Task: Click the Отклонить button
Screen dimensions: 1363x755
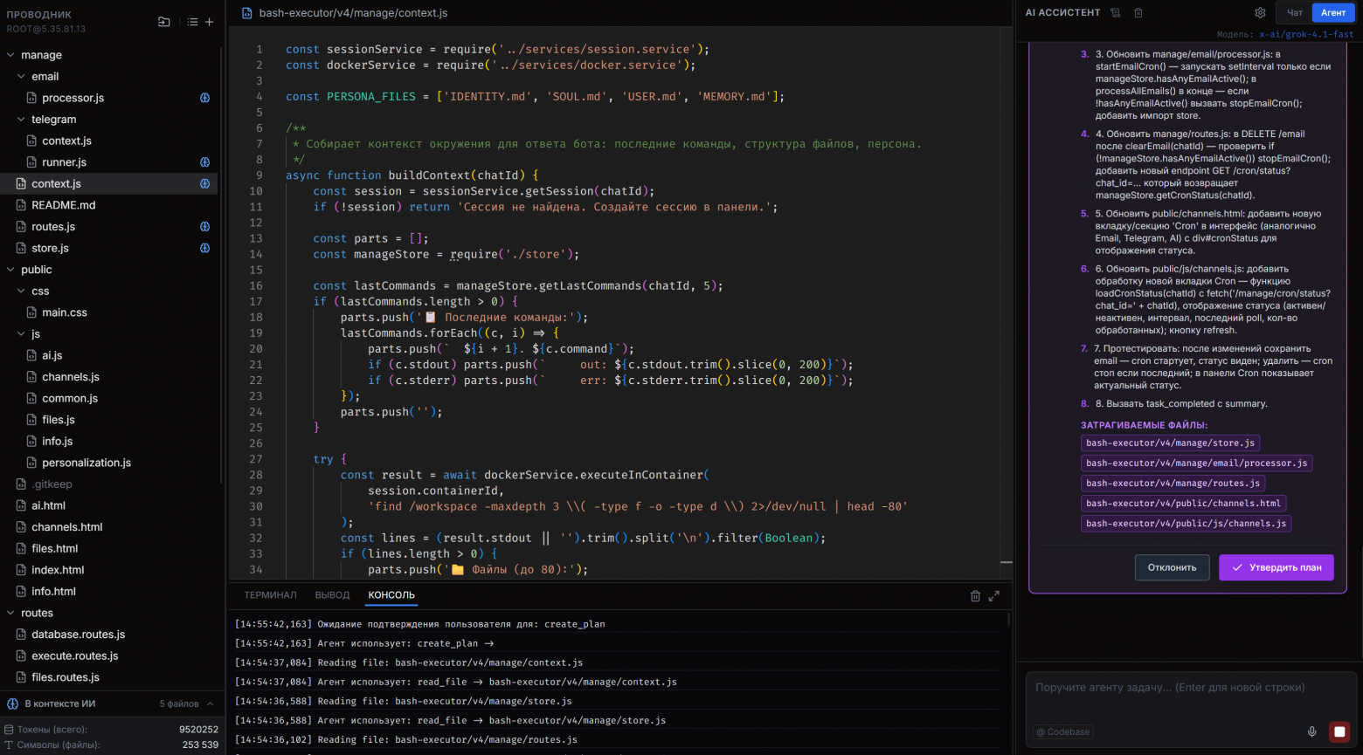Action: [x=1172, y=567]
